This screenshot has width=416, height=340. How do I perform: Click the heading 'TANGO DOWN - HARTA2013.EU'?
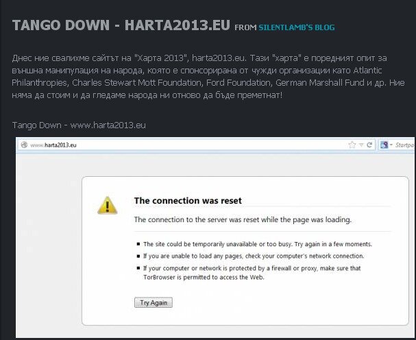[121, 25]
